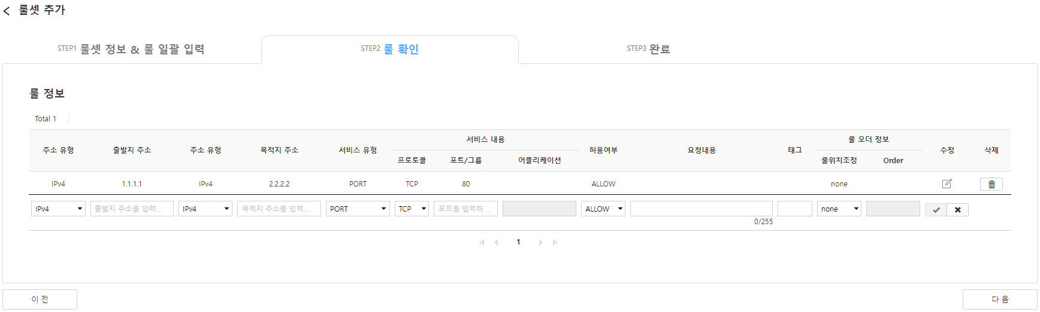The image size is (1040, 312).
Task: Go back using the arrow beside 룰셋 추가
Action: [7, 11]
